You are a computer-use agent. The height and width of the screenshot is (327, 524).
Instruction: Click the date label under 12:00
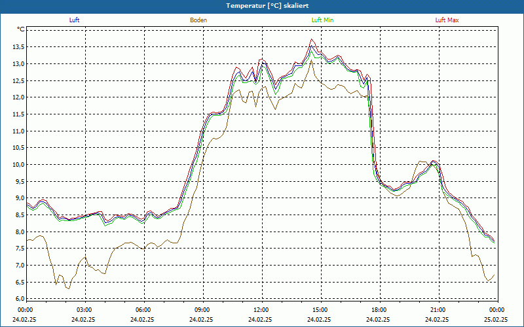[x=260, y=319]
